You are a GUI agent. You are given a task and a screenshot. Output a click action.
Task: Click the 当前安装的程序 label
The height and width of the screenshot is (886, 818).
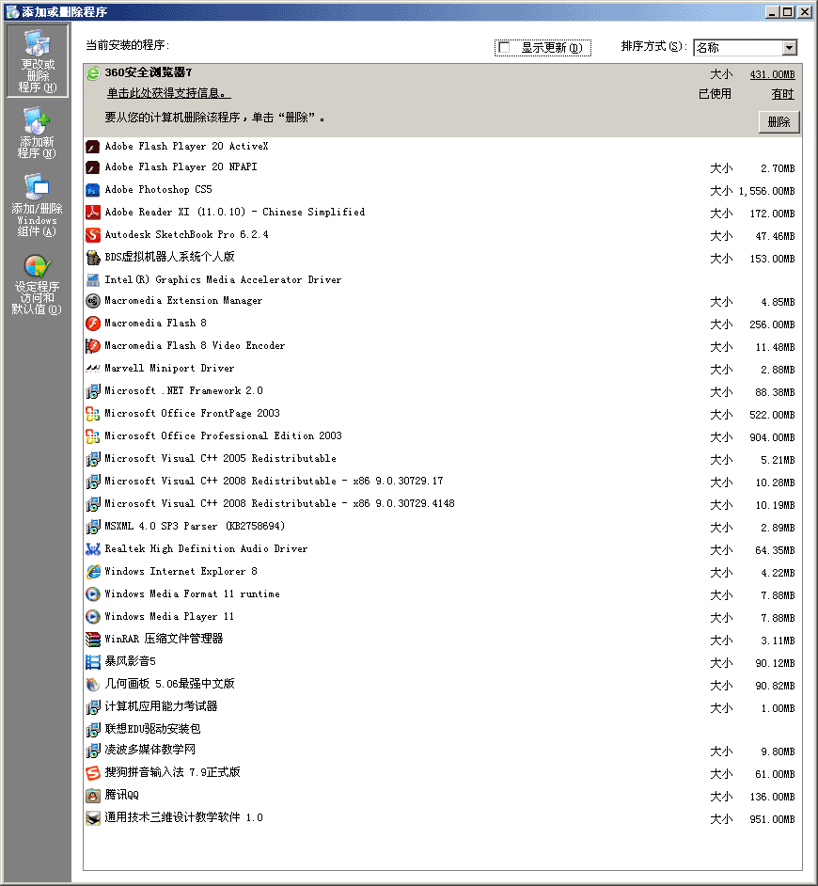[x=128, y=45]
